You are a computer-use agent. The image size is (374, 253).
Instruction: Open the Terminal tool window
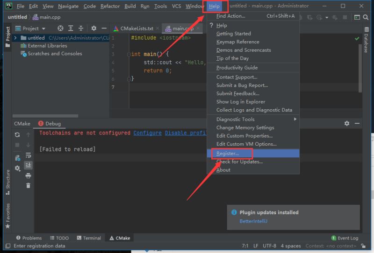pos(89,238)
